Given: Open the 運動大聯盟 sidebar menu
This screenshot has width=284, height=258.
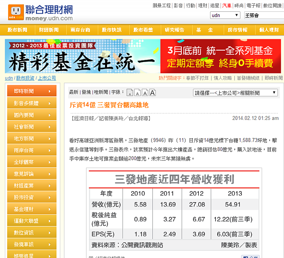Looking at the screenshot, I should point(32,221).
